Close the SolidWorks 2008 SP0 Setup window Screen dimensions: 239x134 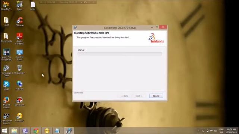[163, 27]
